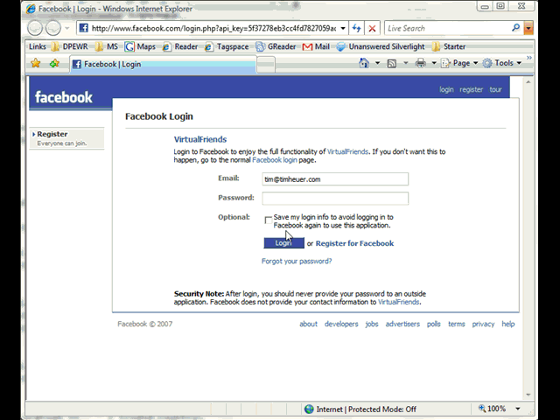
Task: Open the Unanswered Silverlight favorite
Action: click(x=381, y=46)
